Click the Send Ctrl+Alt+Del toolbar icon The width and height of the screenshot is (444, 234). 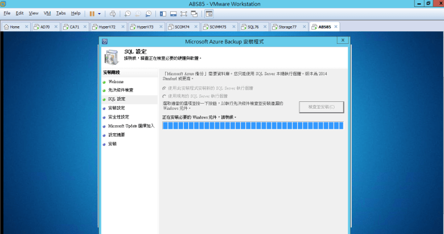[x=112, y=13]
